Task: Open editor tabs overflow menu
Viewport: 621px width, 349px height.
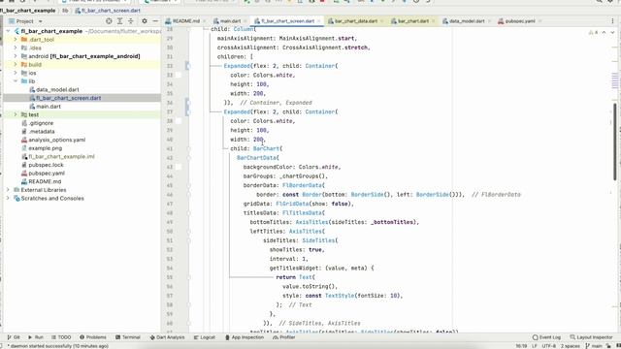Action: [x=613, y=21]
